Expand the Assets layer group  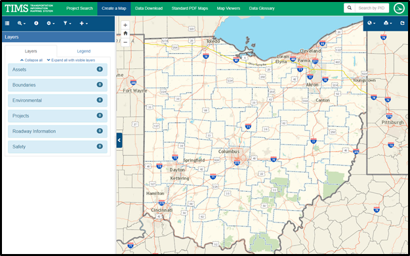[58, 70]
